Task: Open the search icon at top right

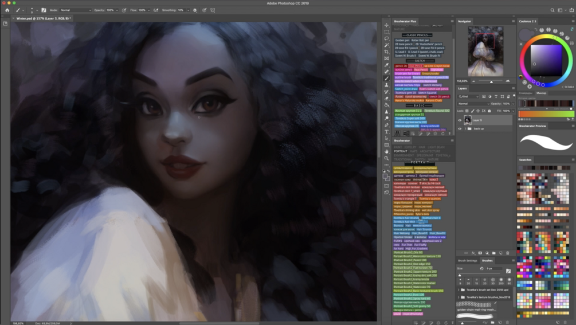Action: 552,10
